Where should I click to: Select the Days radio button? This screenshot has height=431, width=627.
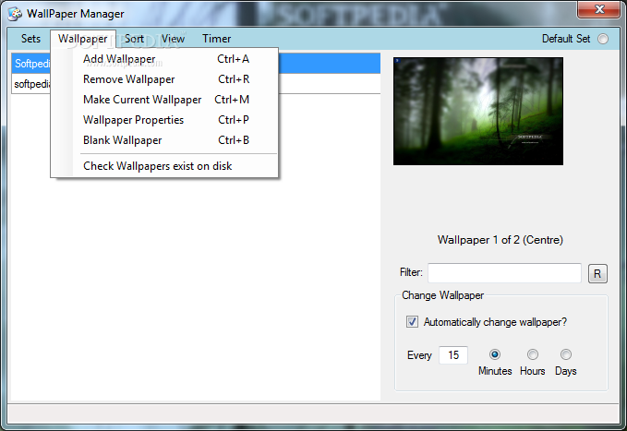(566, 354)
